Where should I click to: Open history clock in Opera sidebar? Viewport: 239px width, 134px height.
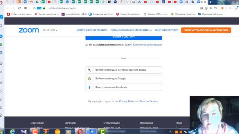point(1,107)
